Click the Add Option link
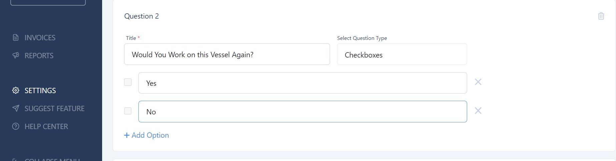The width and height of the screenshot is (616, 161). [146, 135]
